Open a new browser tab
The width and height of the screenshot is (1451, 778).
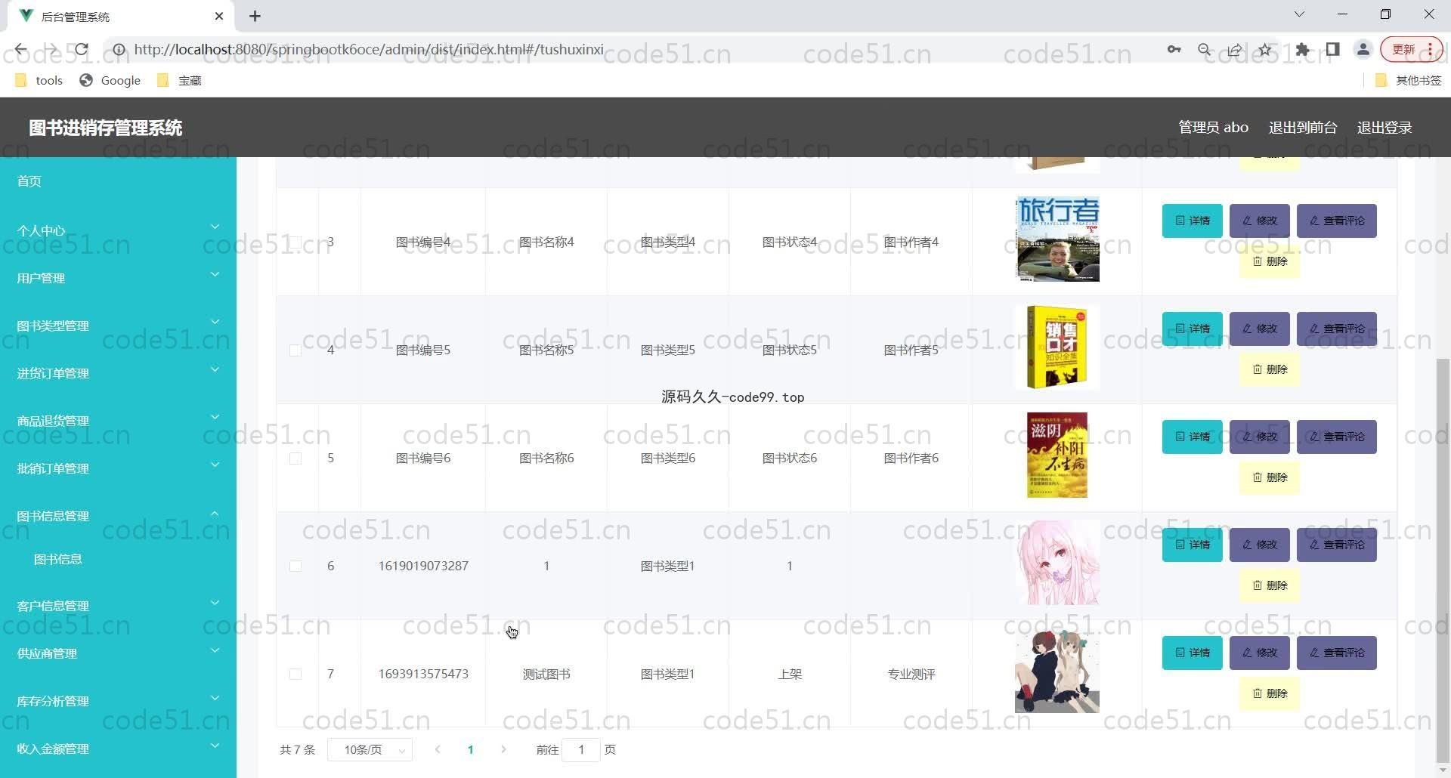click(255, 16)
